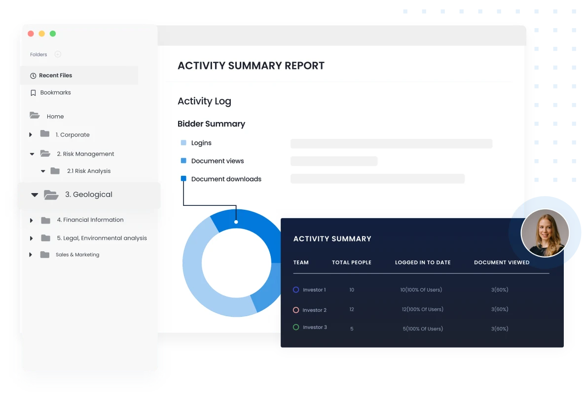Viewport: 585px width, 394px height.
Task: Click the green maximize window button
Action: coord(53,33)
